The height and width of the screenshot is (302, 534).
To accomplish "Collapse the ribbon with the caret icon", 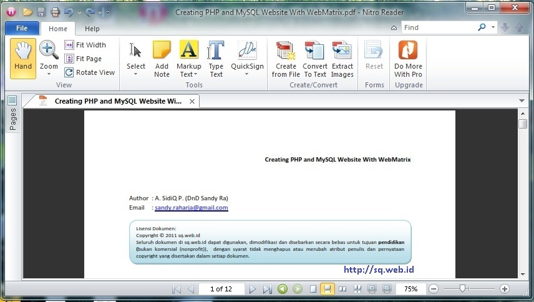I will 394,28.
